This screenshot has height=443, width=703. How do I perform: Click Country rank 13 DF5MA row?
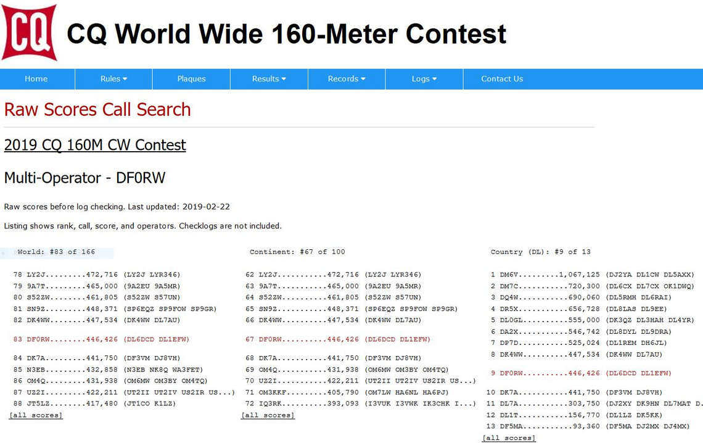588,426
